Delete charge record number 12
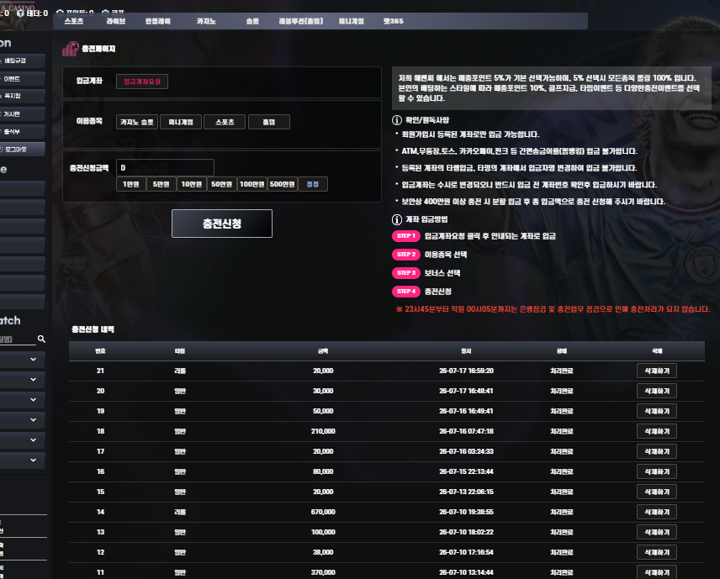Screen dimensions: 720x579 [x=657, y=552]
